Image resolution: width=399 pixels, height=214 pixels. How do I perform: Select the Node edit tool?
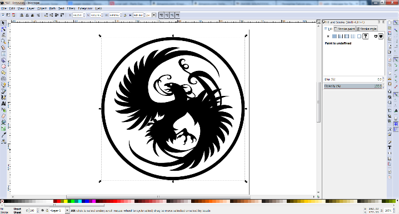coord(3,29)
